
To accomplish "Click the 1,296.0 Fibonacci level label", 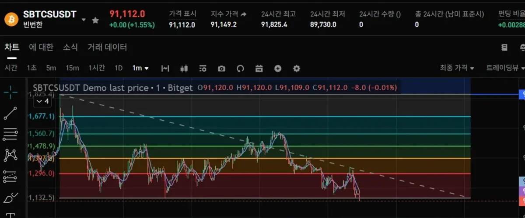I will point(42,174).
